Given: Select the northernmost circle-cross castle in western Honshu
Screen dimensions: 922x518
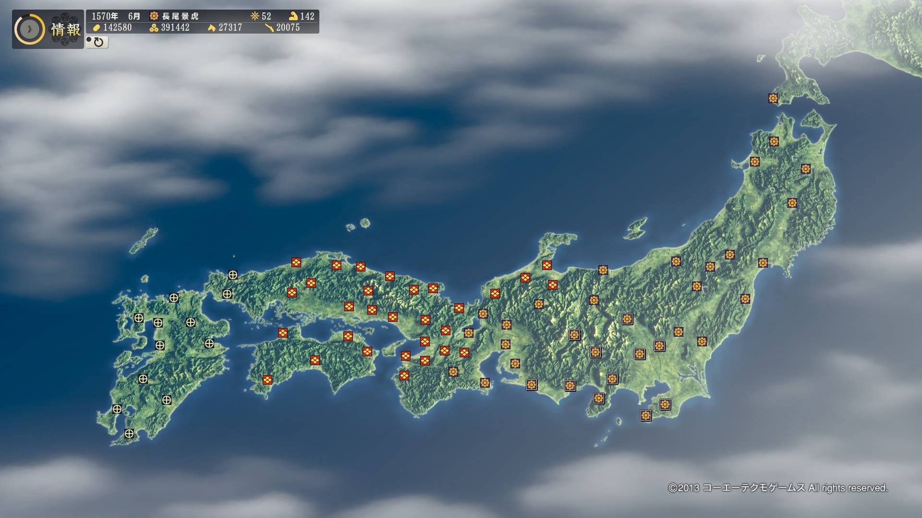Looking at the screenshot, I should [x=233, y=275].
